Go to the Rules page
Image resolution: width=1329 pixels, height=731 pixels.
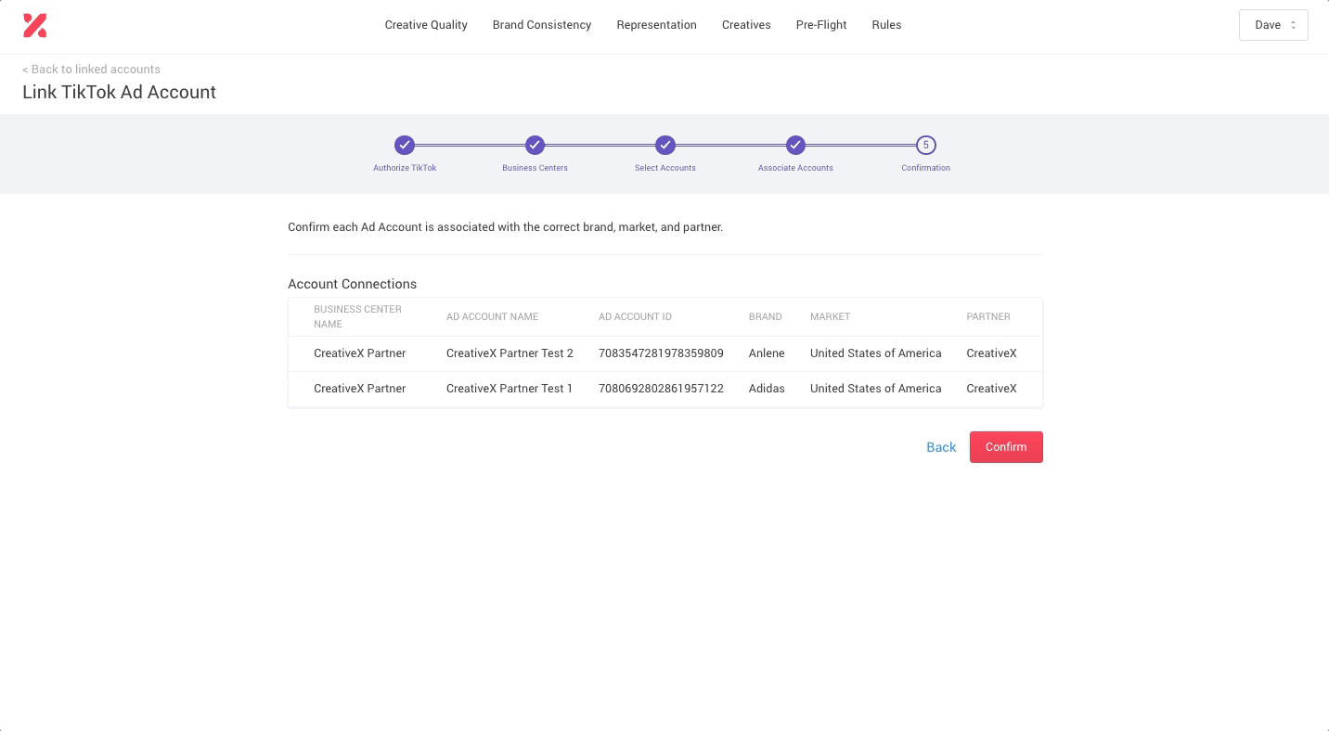[x=886, y=25]
